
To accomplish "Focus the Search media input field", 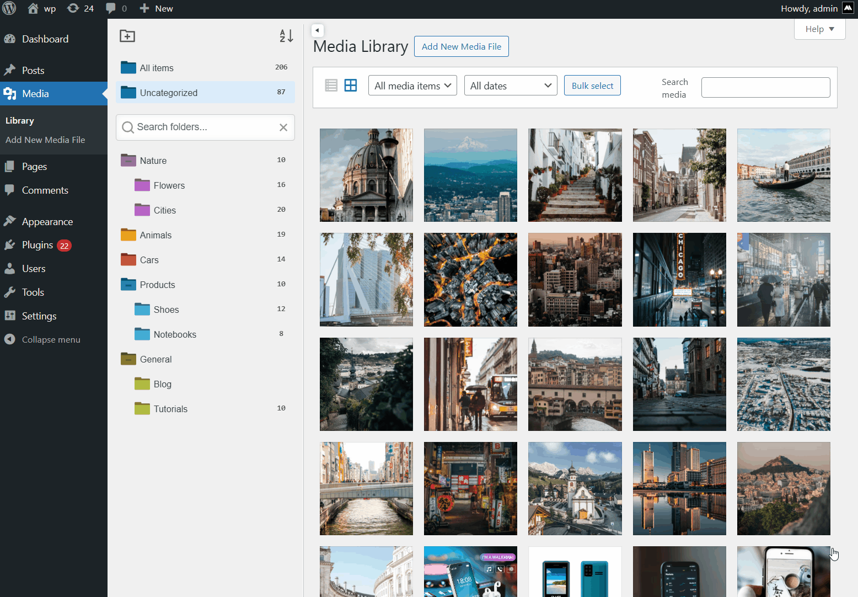I will [x=765, y=87].
